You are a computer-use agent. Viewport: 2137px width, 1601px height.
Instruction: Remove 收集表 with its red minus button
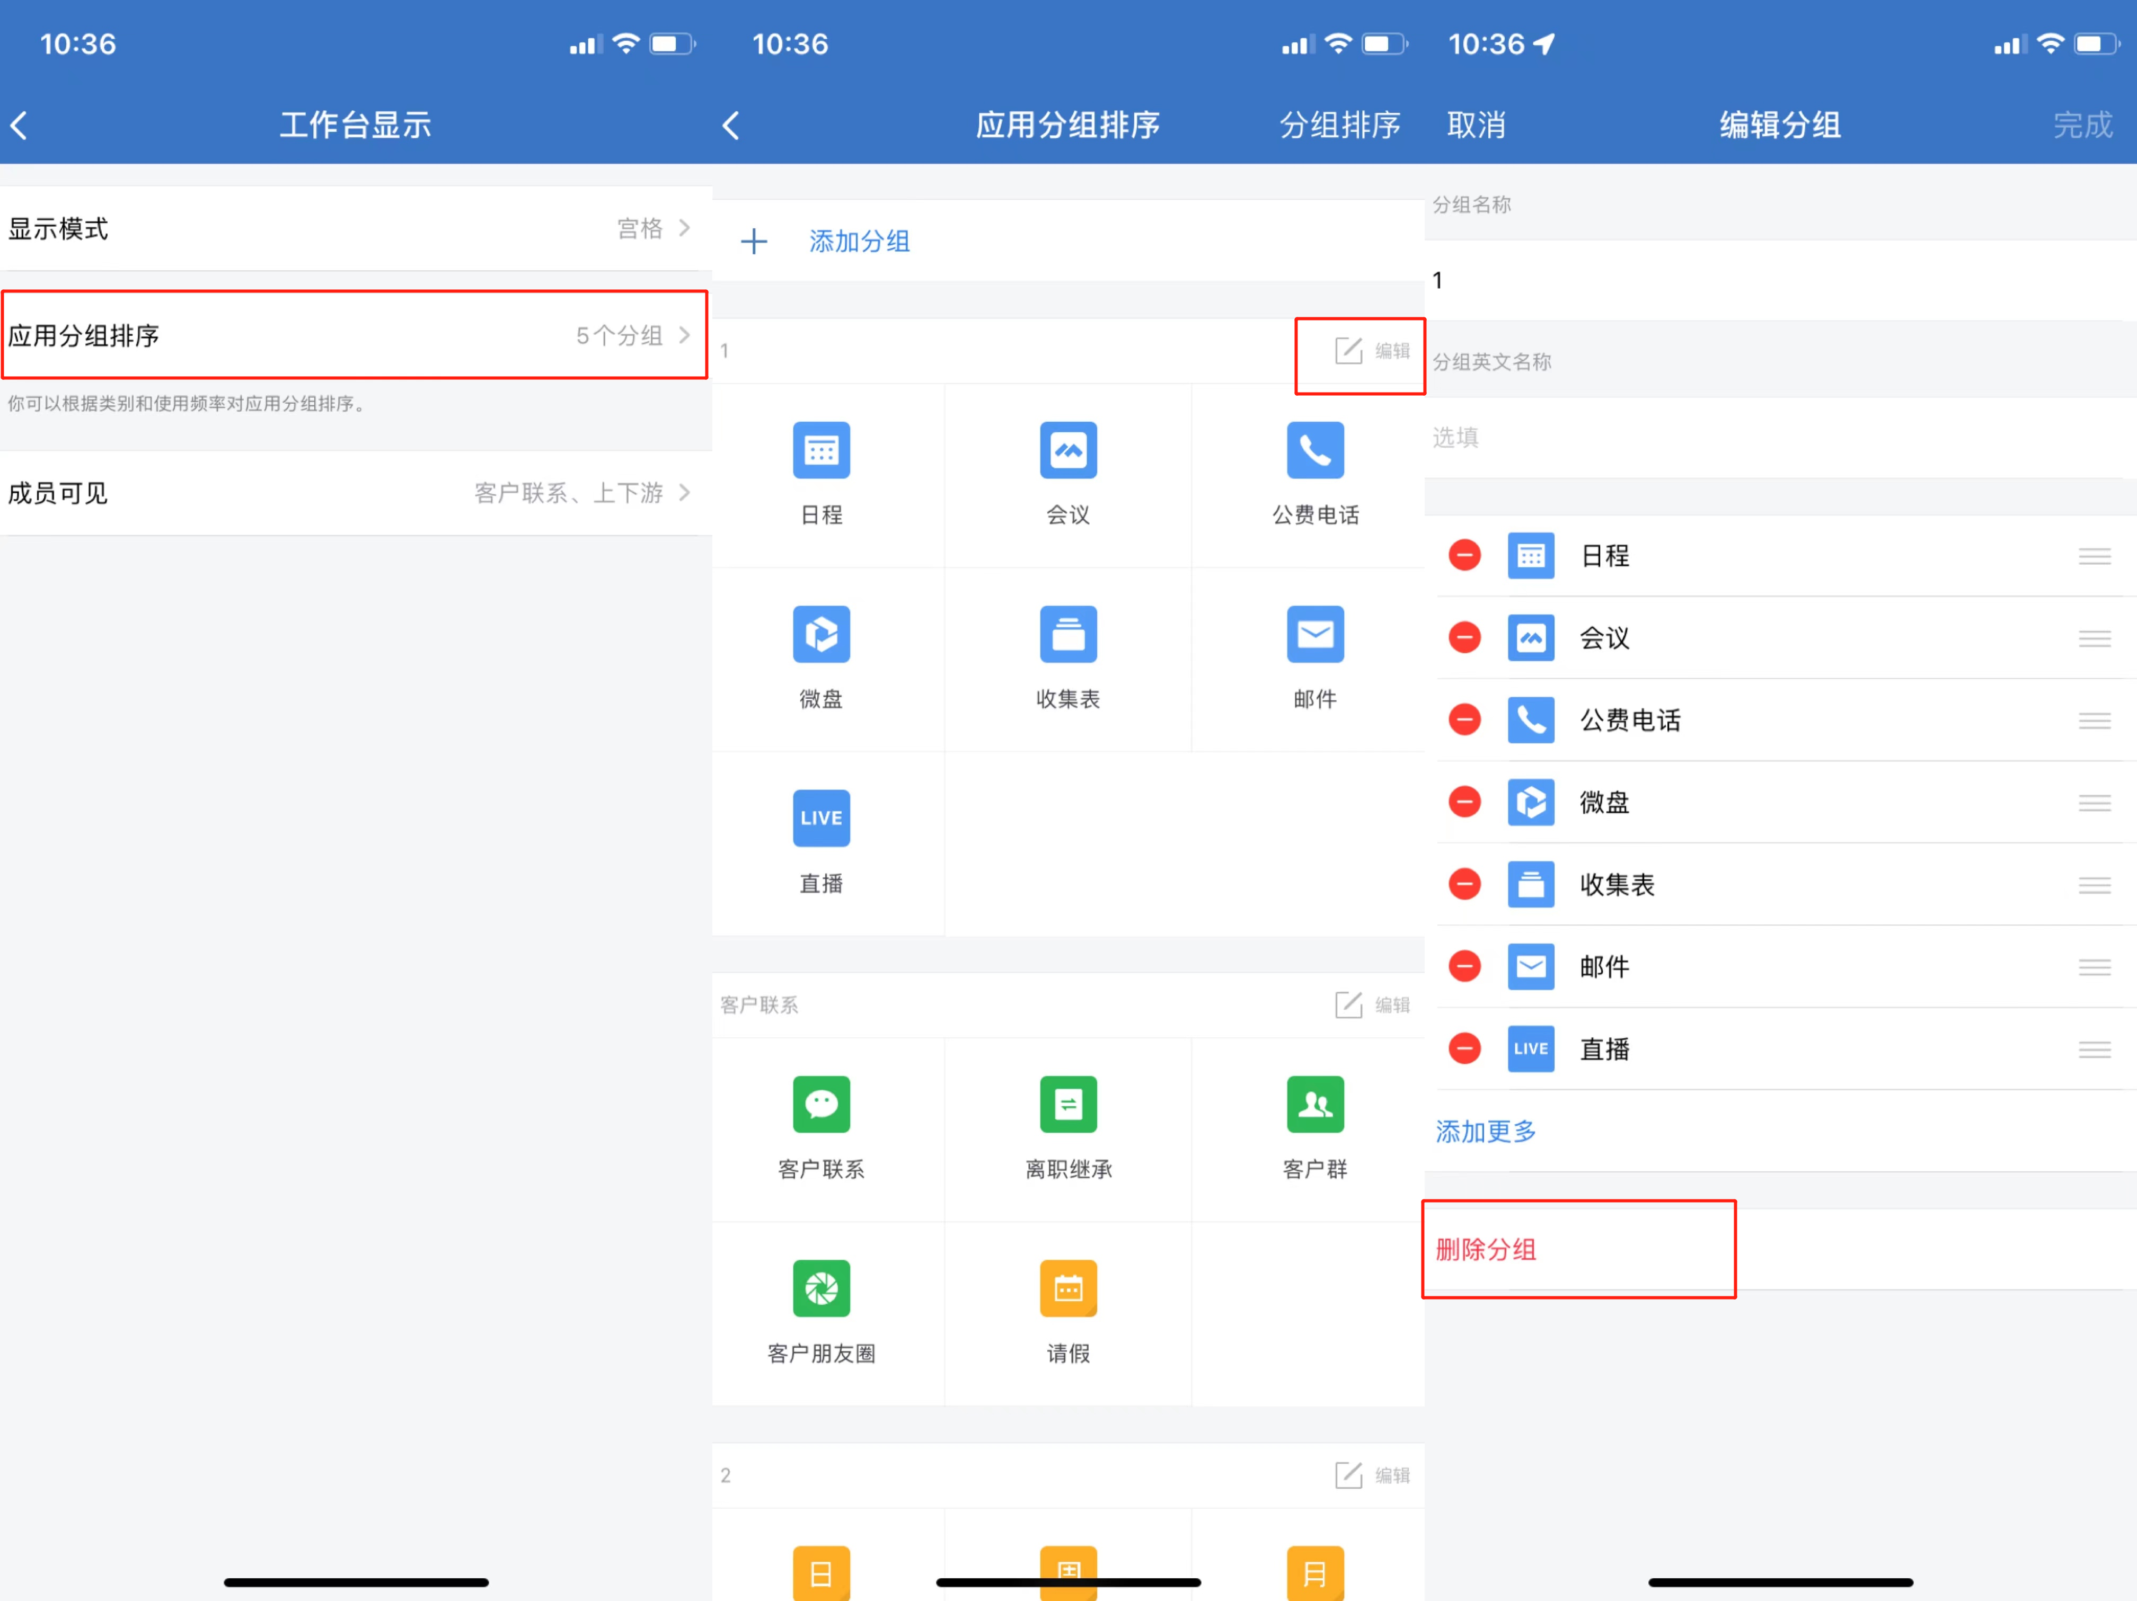point(1464,884)
